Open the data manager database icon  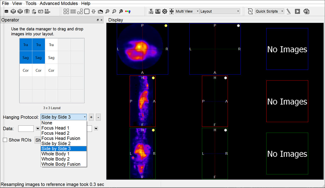6,11
